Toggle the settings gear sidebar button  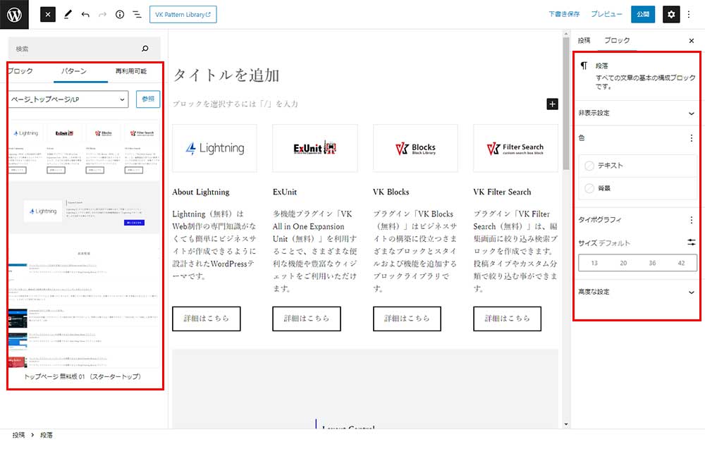(671, 14)
